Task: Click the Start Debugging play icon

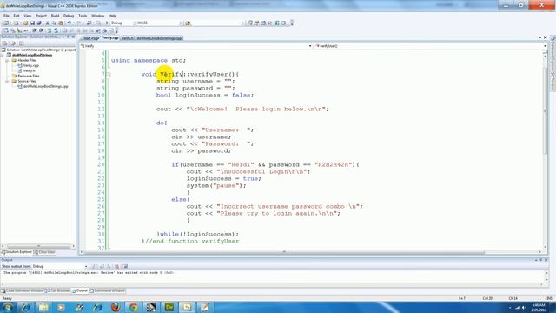Action: click(107, 23)
